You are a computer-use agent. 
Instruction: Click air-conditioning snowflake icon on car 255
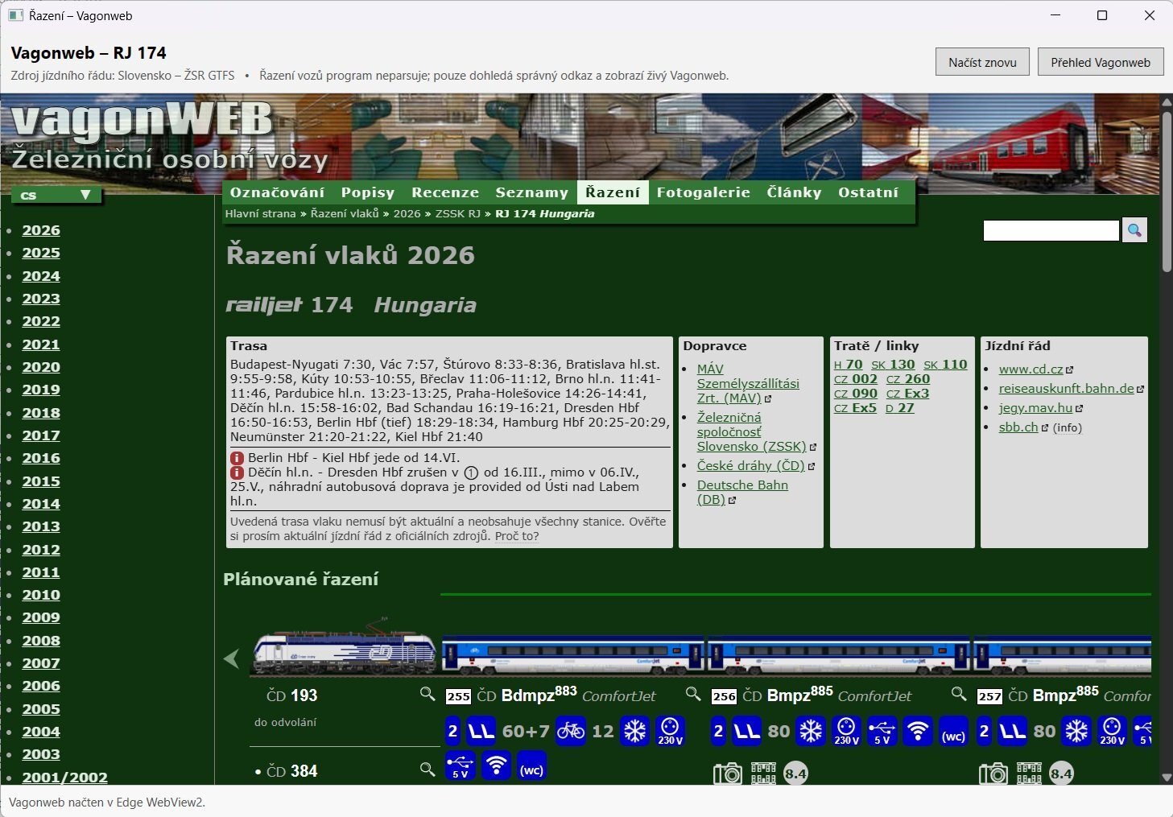(x=635, y=731)
